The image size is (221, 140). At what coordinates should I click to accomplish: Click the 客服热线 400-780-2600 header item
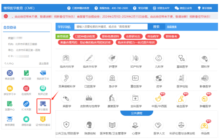pyautogui.click(x=111, y=8)
